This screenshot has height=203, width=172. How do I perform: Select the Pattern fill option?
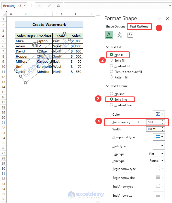pyautogui.click(x=119, y=77)
